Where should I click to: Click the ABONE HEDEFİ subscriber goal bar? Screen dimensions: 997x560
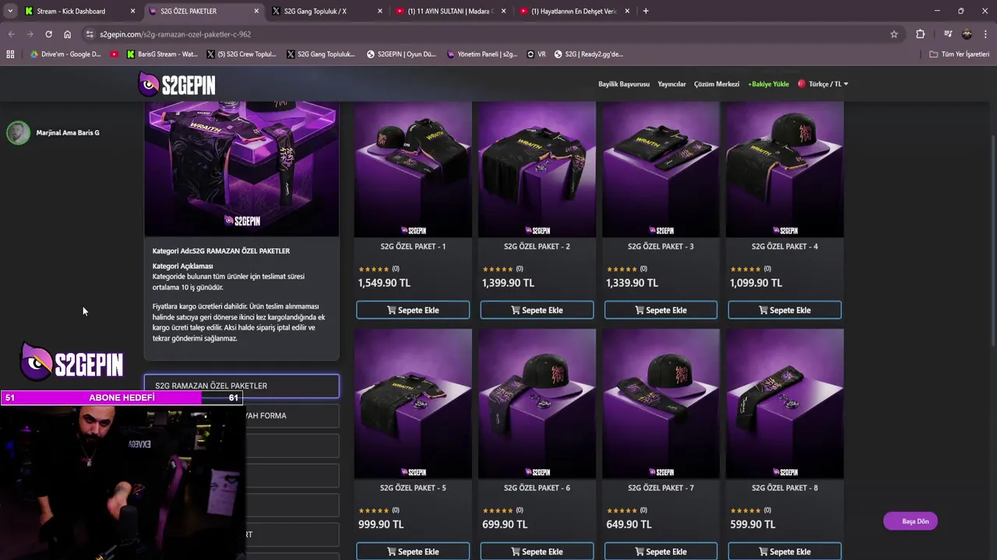click(x=122, y=397)
